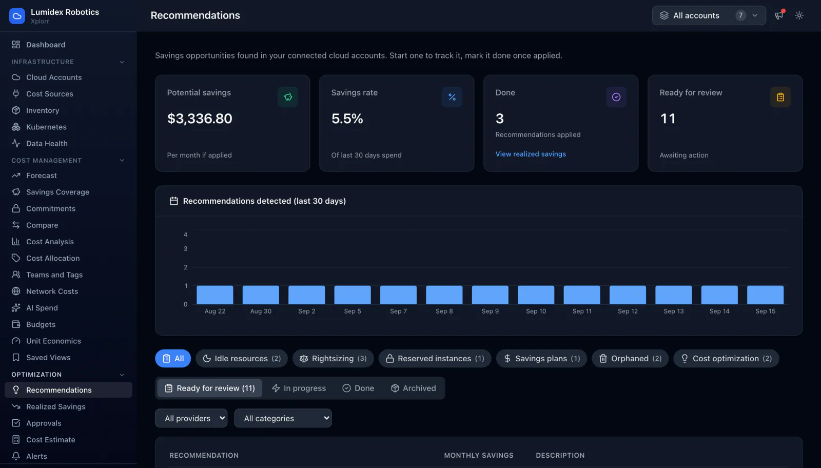Click the clipboard Ready for review icon

tap(780, 97)
